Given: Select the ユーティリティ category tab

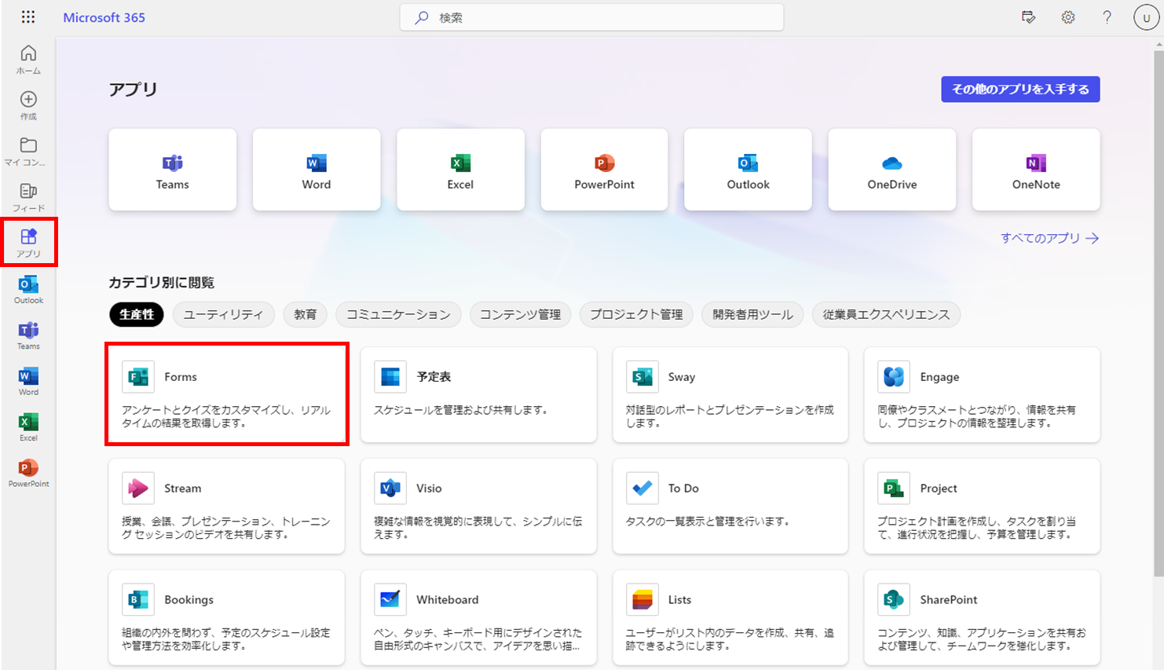Looking at the screenshot, I should (x=223, y=314).
